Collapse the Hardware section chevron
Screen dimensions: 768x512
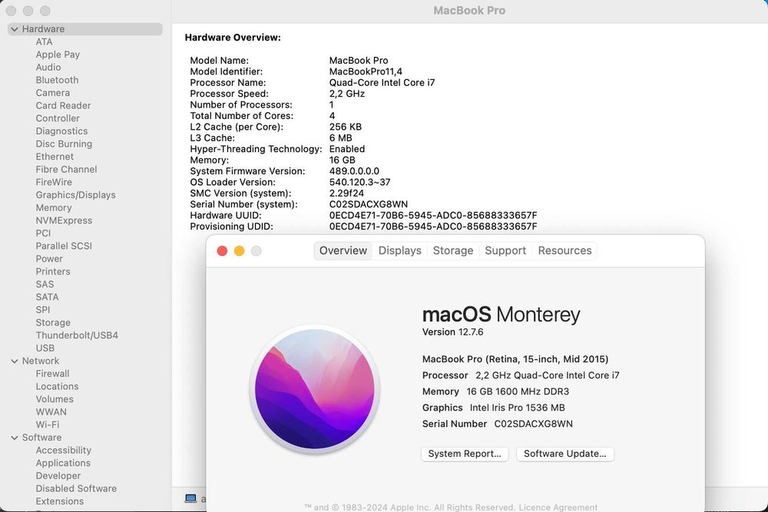pos(15,29)
